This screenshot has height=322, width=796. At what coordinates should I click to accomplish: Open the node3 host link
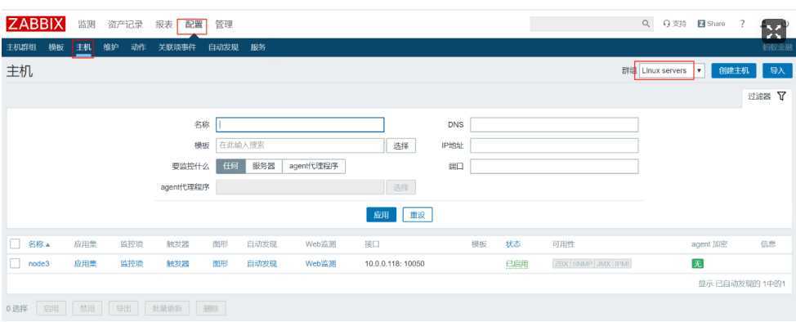39,264
